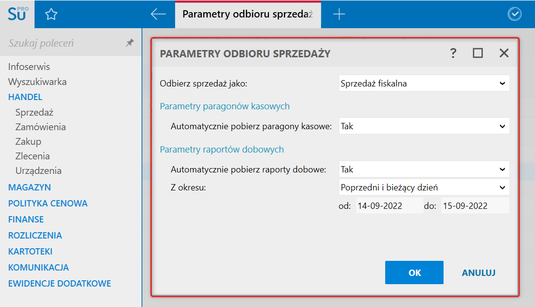Maximize the Parametry odbioru sprzedaży dialog

click(x=478, y=53)
